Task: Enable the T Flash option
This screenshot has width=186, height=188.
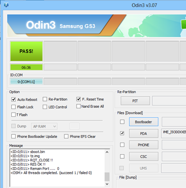Action: [13, 114]
